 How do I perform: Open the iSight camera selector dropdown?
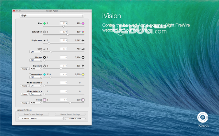(52, 16)
